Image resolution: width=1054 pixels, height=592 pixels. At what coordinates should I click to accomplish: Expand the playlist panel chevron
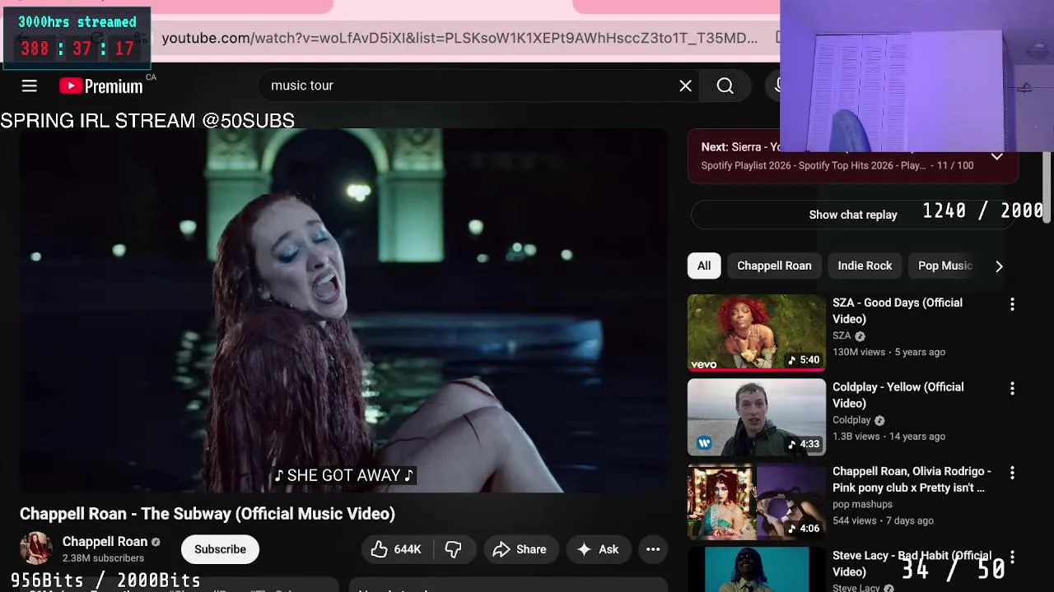pyautogui.click(x=996, y=156)
